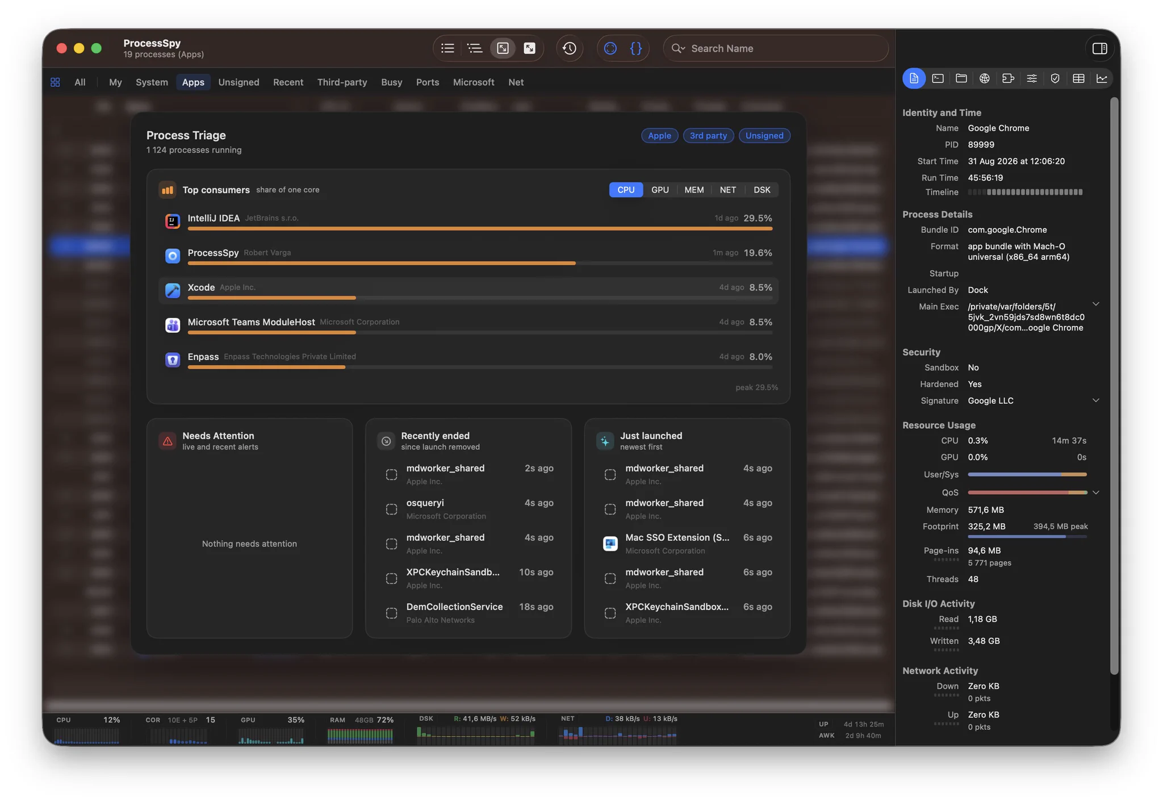Click the filter grid icon beside All

(x=55, y=82)
